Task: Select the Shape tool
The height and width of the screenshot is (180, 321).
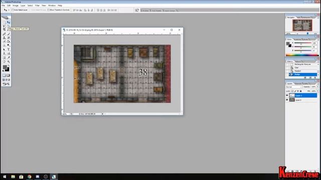Action: coord(9,53)
